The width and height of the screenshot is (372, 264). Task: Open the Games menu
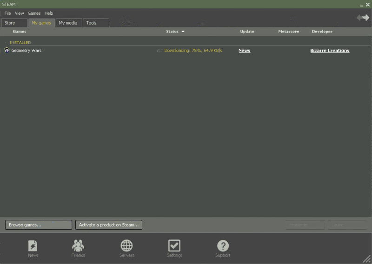[x=34, y=13]
